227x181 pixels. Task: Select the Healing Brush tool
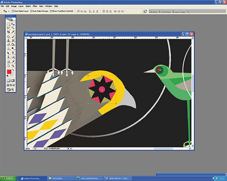[x=9, y=37]
